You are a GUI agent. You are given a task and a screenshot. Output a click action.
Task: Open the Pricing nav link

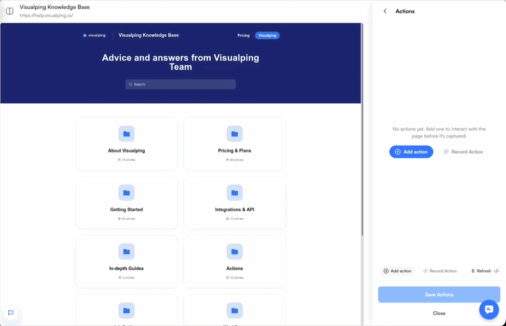[244, 35]
